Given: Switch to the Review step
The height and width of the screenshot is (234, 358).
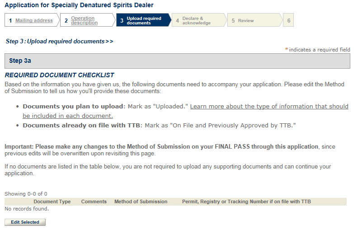Looking at the screenshot, I should (x=245, y=20).
